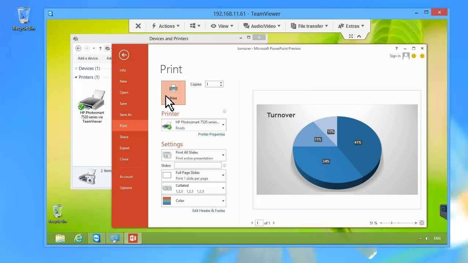Zoom in with the plus button
Image resolution: width=468 pixels, height=263 pixels.
pyautogui.click(x=416, y=223)
